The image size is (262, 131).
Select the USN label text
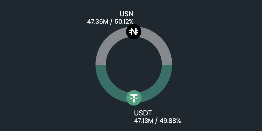tap(127, 14)
